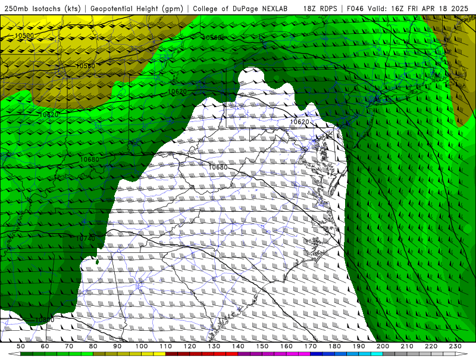Click the 210 value on the color scale
This screenshot has width=476, height=357.
pyautogui.click(x=407, y=346)
